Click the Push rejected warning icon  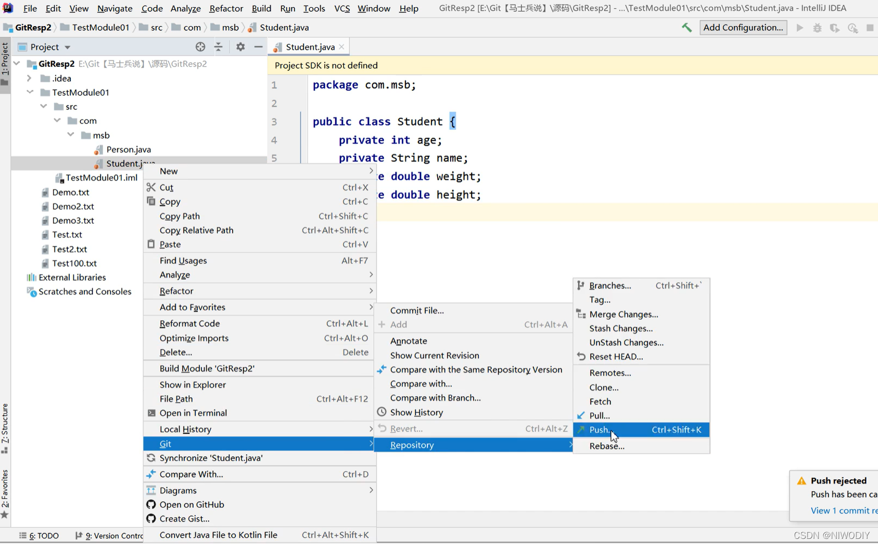(x=801, y=481)
